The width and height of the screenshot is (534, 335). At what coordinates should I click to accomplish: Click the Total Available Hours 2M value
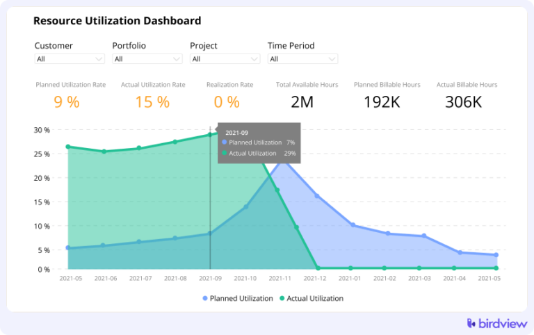302,102
